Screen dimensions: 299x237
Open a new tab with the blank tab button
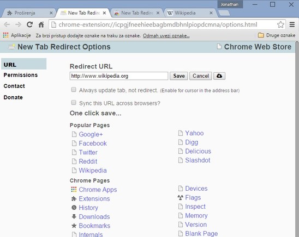coord(224,13)
